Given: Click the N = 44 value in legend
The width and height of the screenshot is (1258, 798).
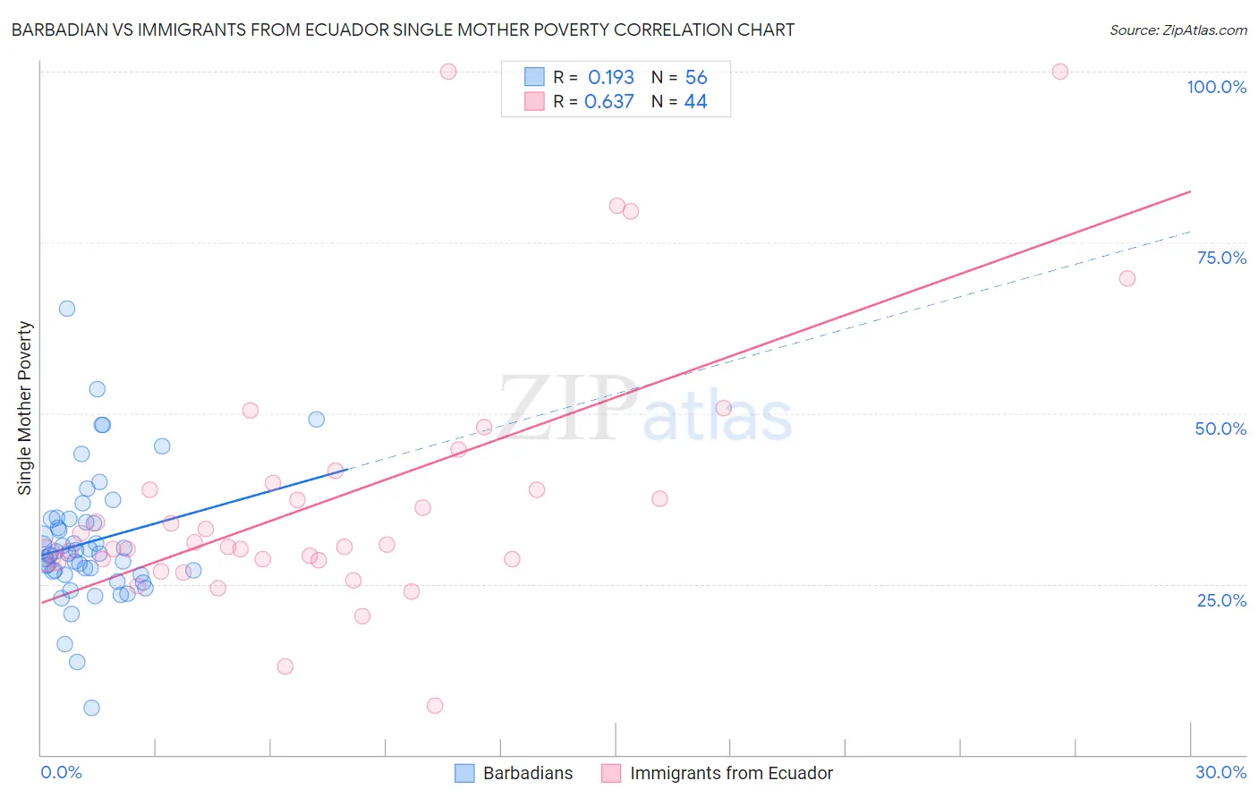Looking at the screenshot, I should tap(679, 101).
